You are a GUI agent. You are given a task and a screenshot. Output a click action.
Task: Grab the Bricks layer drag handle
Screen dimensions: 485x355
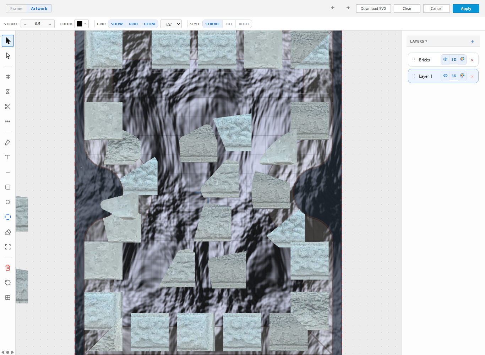click(414, 60)
